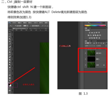Select the Healing Brush tool
Image resolution: width=110 pixels, height=100 pixels.
10,47
